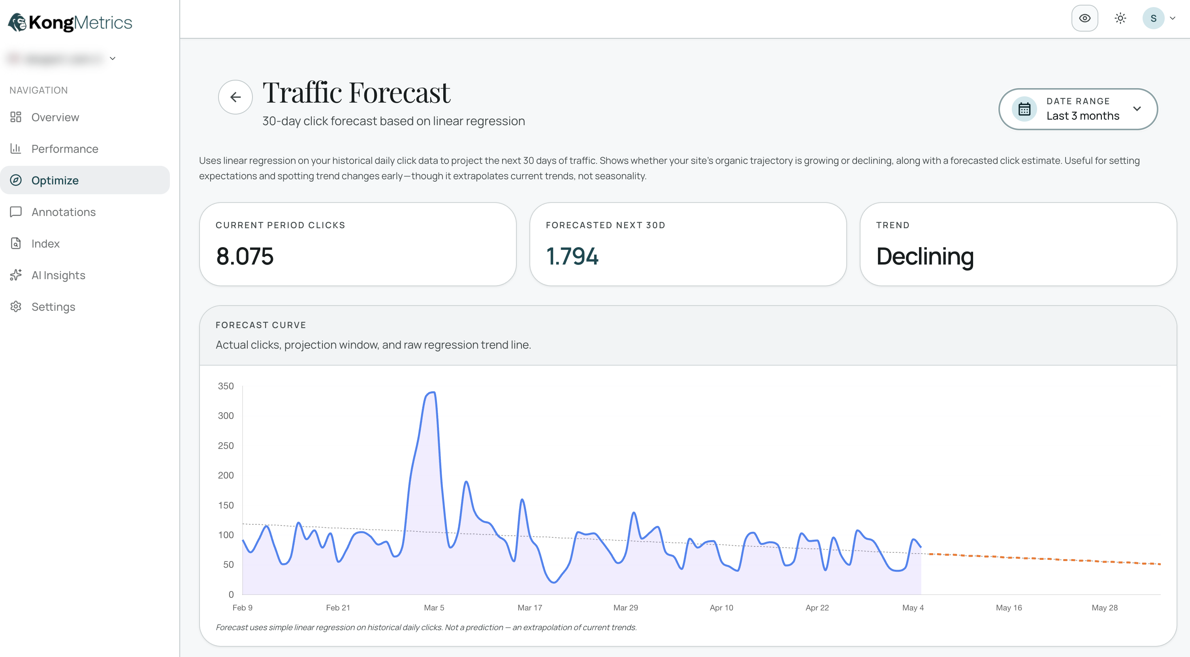Click the user avatar labeled S
Image resolution: width=1190 pixels, height=657 pixels.
coord(1153,19)
